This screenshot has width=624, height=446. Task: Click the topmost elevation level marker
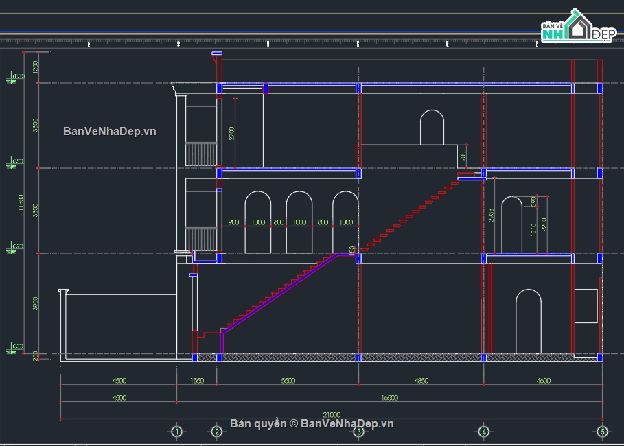coord(15,78)
